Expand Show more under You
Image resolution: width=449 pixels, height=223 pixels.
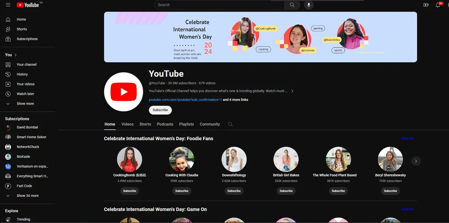(x=25, y=103)
